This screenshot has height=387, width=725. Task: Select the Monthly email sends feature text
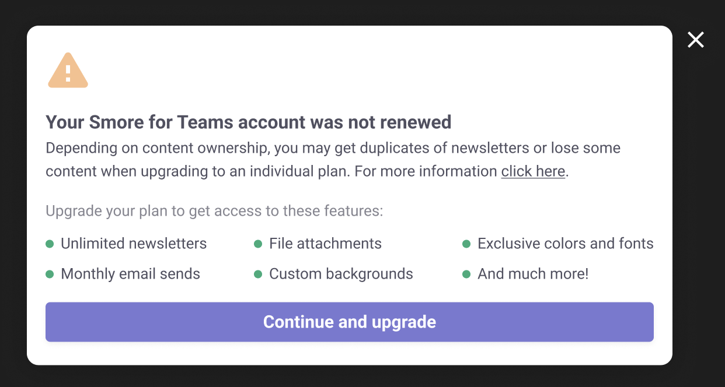pos(130,274)
